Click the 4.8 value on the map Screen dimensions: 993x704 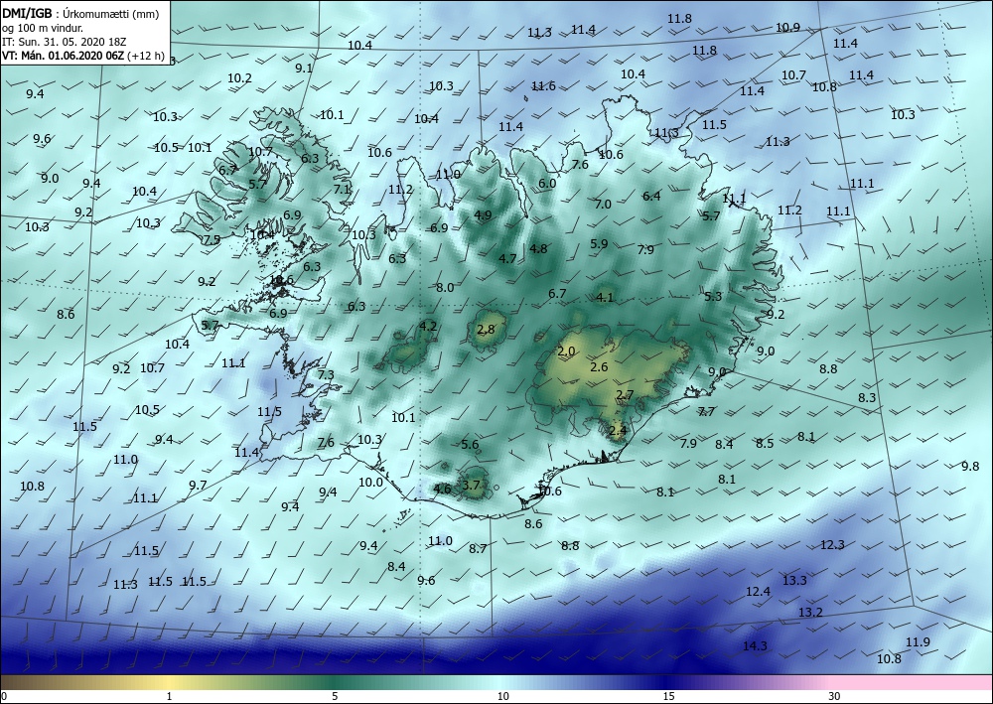[538, 249]
